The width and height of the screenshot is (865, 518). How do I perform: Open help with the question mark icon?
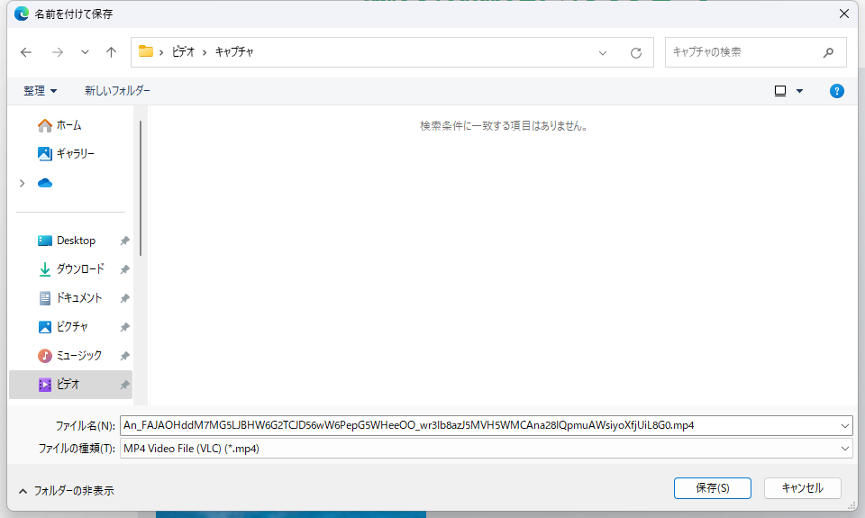coord(836,91)
